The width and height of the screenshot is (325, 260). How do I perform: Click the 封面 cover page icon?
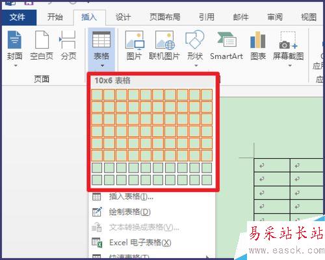pos(14,40)
